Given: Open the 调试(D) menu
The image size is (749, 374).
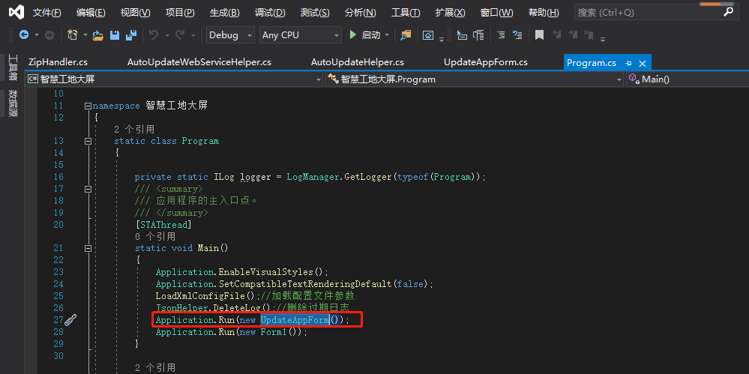Looking at the screenshot, I should pos(270,13).
